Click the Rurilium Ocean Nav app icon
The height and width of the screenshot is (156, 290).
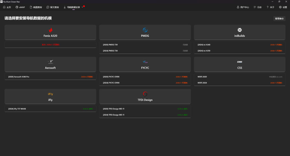pos(1,1)
